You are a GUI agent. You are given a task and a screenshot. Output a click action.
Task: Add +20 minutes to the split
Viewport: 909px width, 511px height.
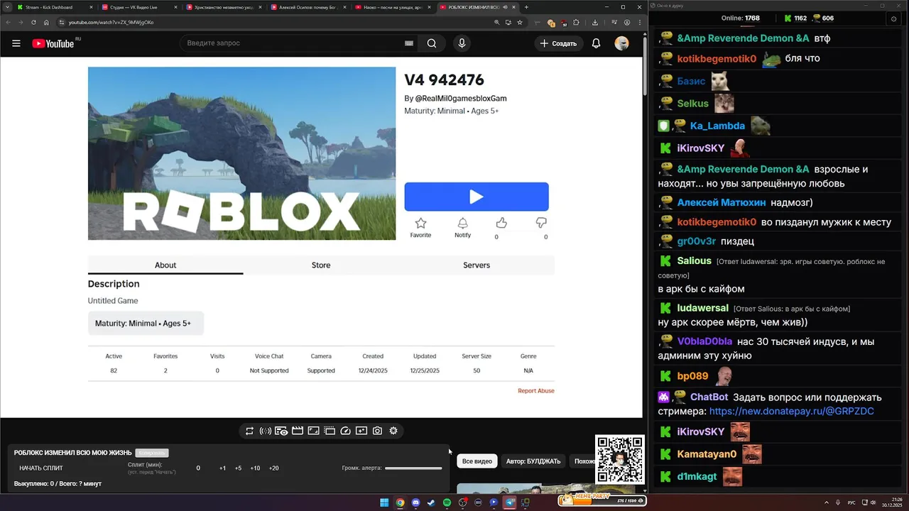click(273, 468)
